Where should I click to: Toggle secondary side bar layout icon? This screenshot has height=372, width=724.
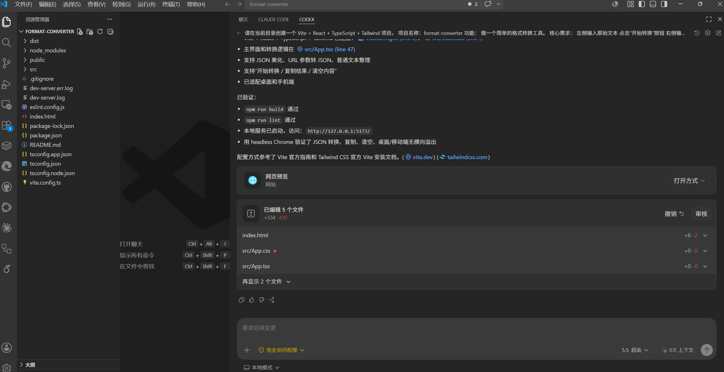point(664,4)
